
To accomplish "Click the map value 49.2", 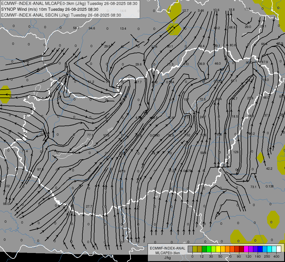I will point(217,28).
